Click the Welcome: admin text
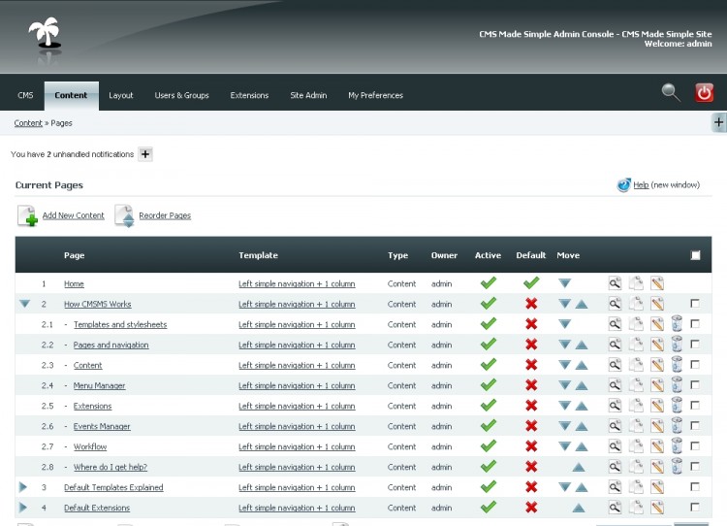727x526 pixels. [678, 44]
